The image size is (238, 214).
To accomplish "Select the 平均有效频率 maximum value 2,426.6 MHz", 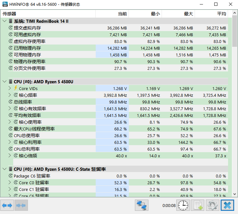I will [x=181, y=115].
